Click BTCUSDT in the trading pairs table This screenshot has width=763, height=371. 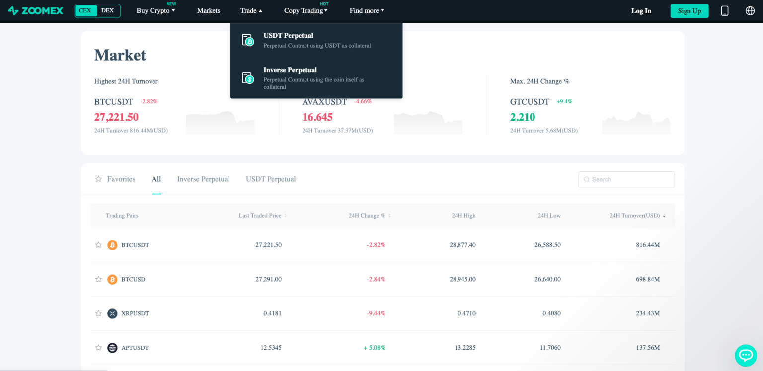(135, 245)
